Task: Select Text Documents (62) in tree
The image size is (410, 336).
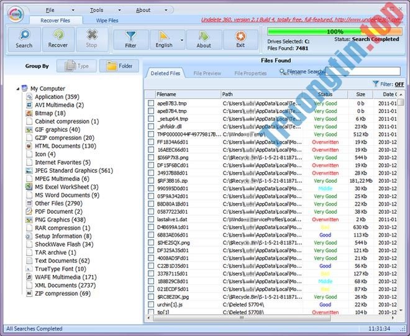Action: pos(62,261)
